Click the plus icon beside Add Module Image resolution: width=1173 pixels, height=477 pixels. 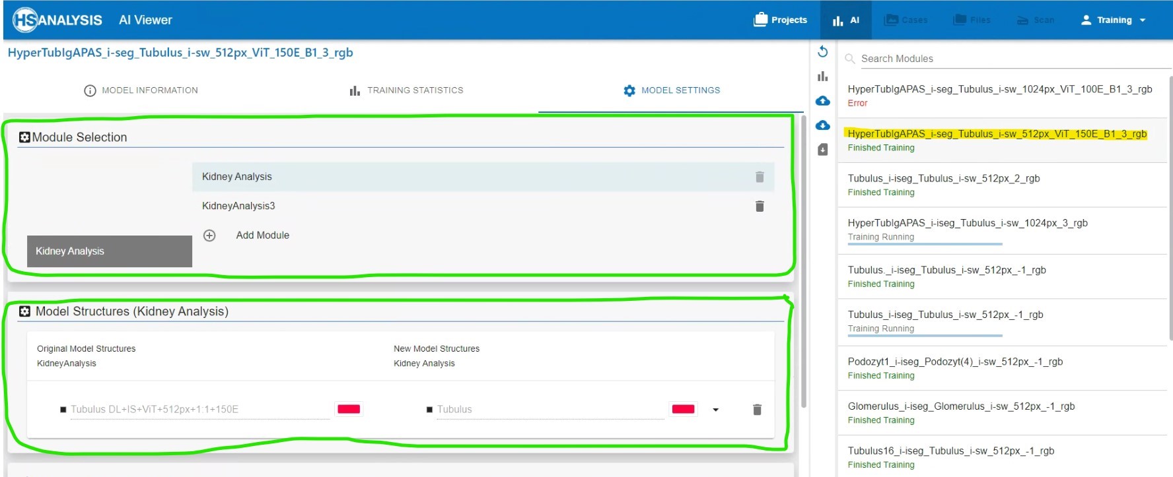click(x=209, y=236)
